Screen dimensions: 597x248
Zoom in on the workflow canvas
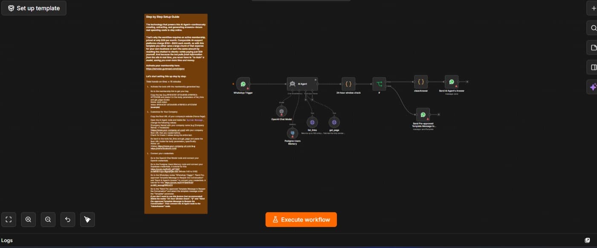(28, 219)
